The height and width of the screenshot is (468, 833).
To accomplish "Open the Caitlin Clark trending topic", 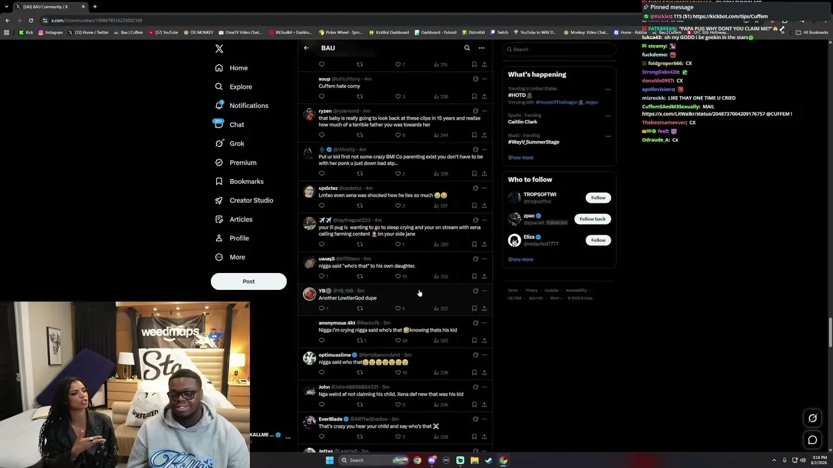I will (x=523, y=122).
